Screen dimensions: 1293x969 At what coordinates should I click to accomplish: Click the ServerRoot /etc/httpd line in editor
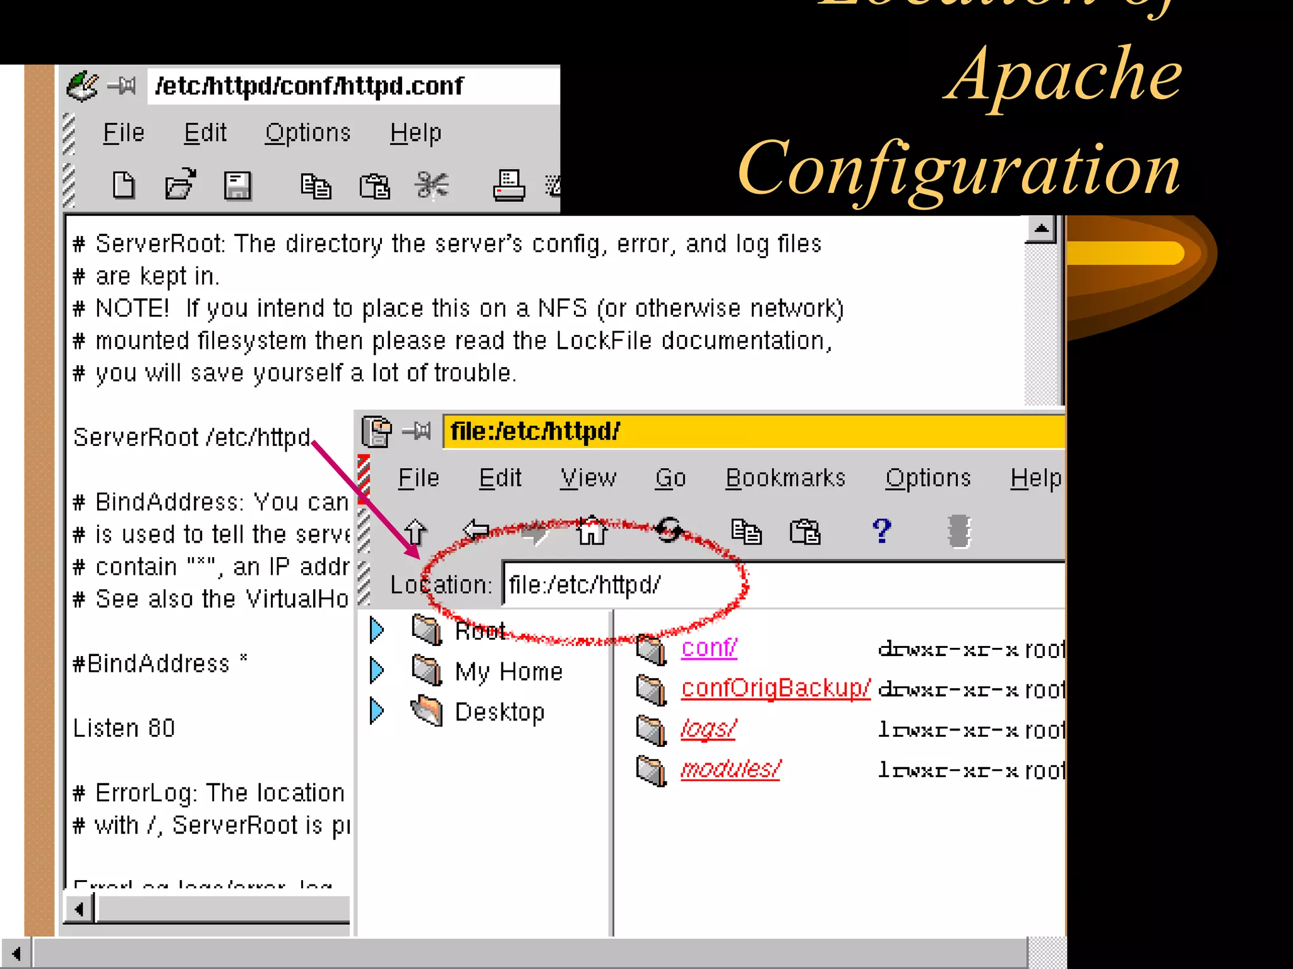point(192,437)
